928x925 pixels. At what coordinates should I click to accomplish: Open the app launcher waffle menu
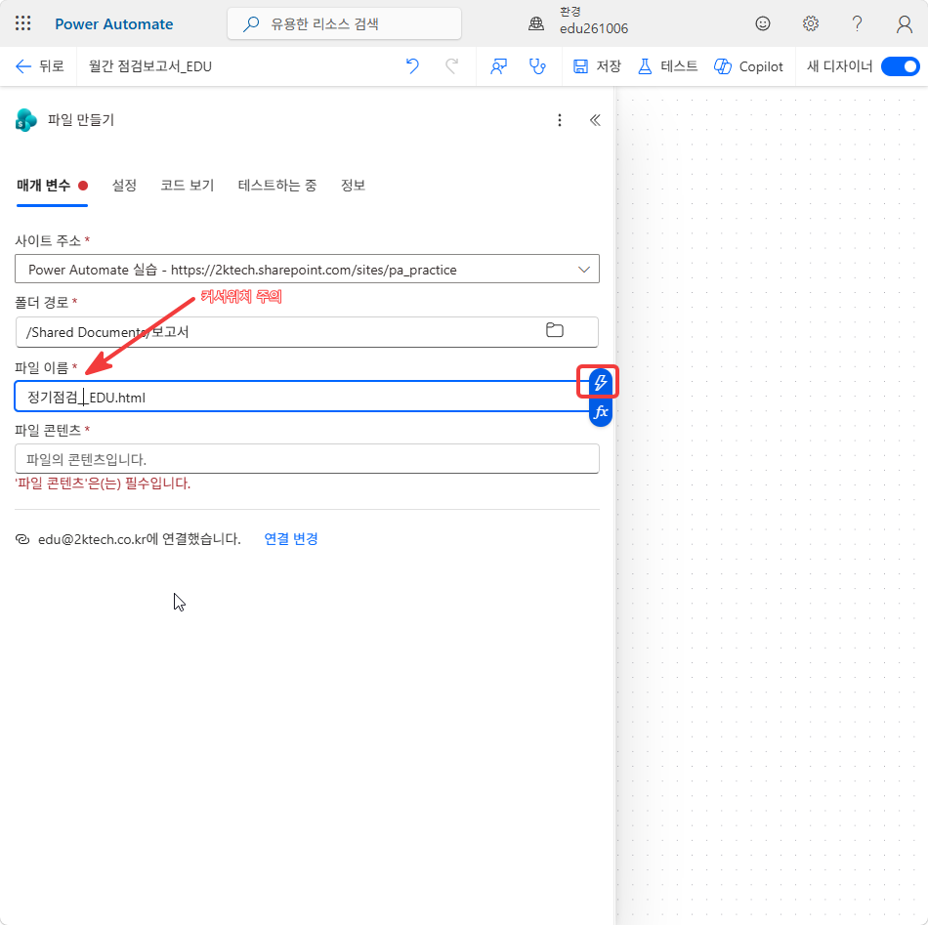[x=23, y=23]
